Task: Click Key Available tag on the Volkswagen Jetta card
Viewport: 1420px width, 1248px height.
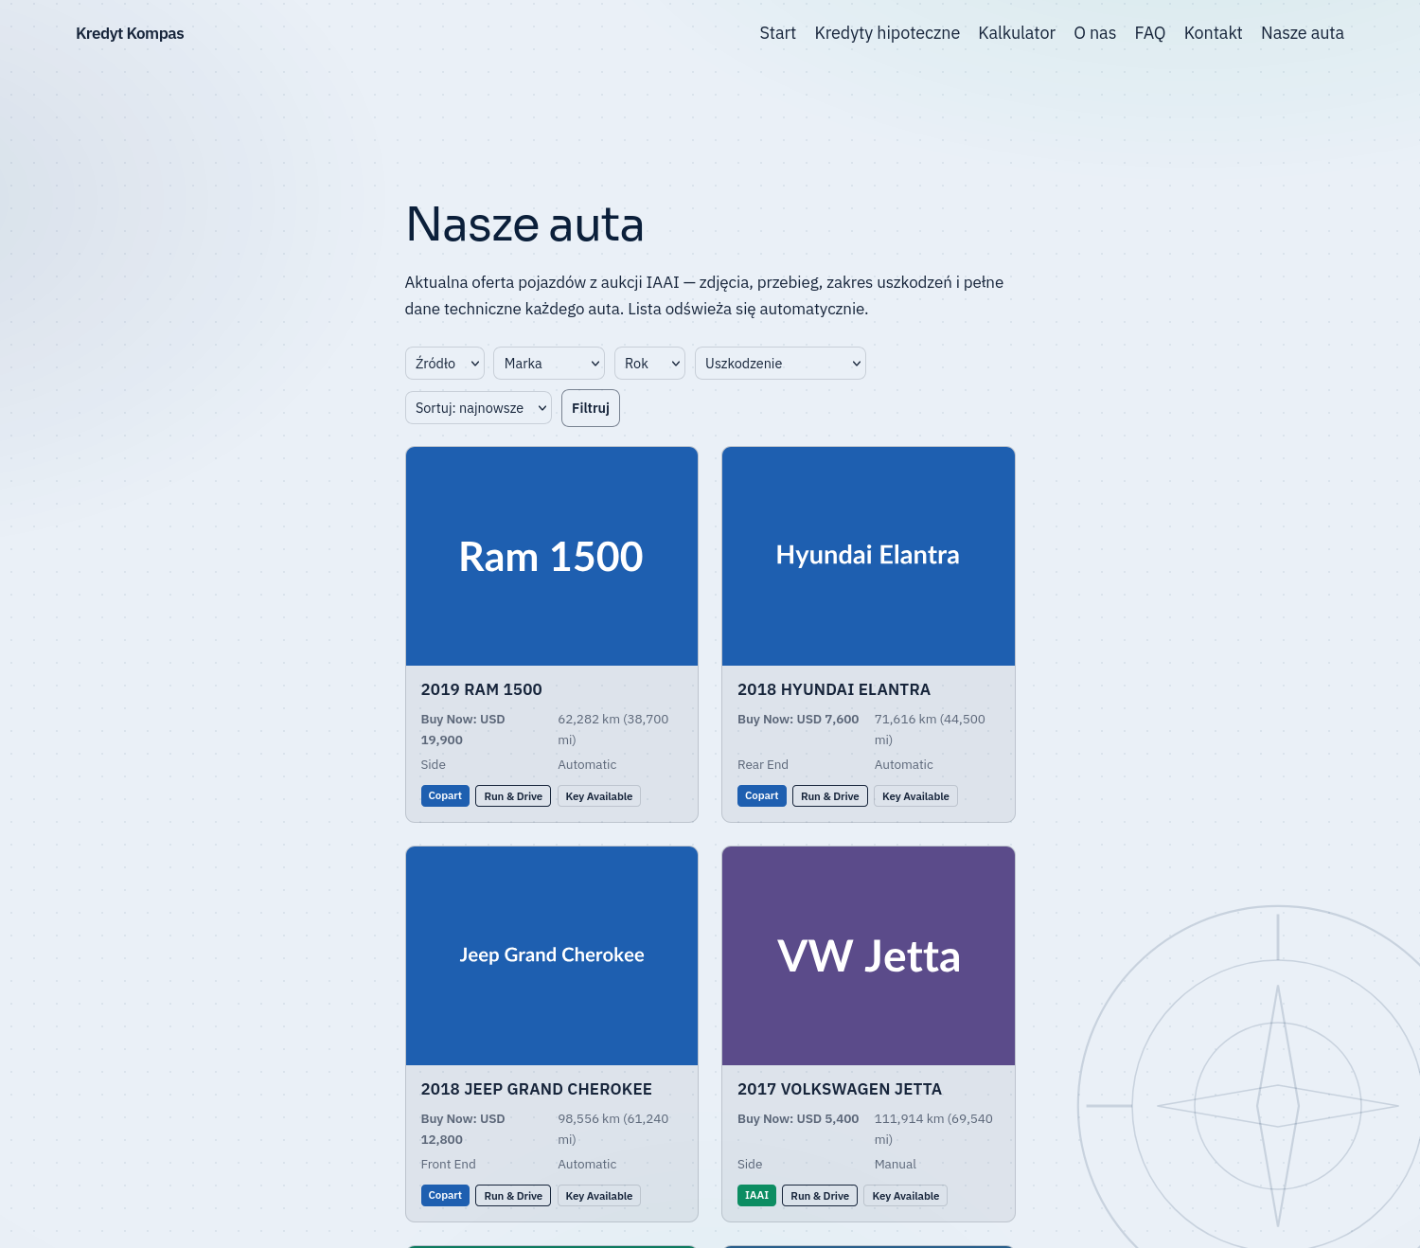Action: tap(906, 1196)
